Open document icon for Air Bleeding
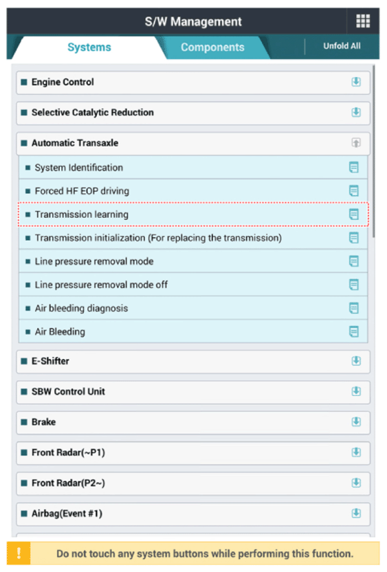Screen dimensions: 387x572 [353, 331]
